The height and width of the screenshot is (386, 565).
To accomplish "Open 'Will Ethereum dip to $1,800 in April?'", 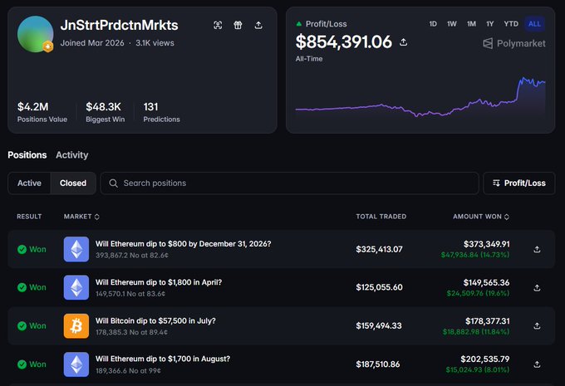I will pos(159,282).
